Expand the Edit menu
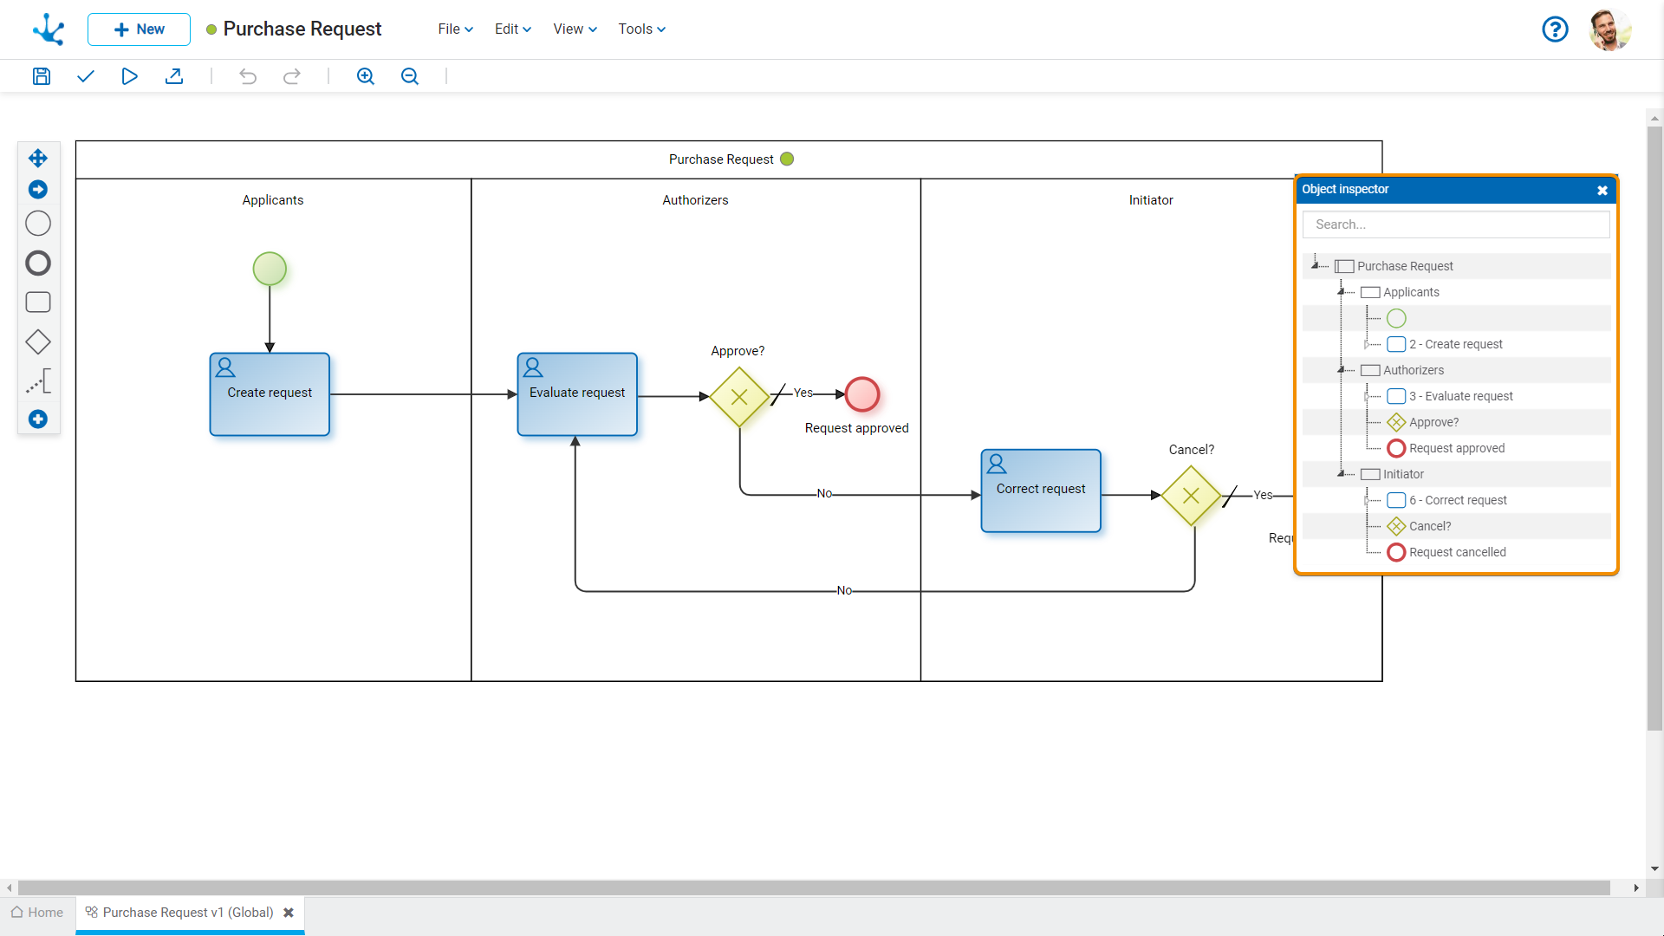Screen dimensions: 1664x936 (510, 29)
